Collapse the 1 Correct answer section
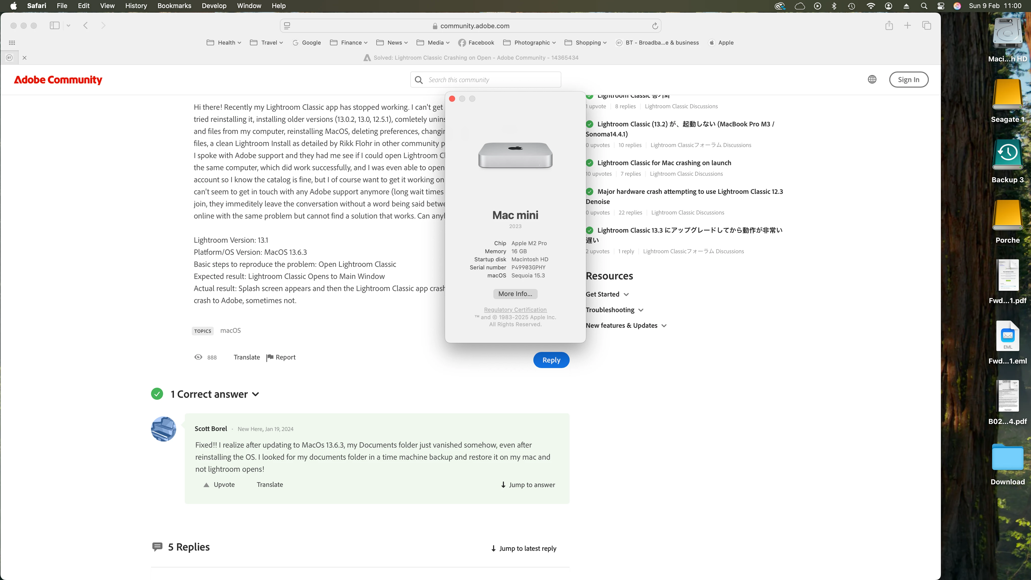This screenshot has height=580, width=1031. [x=256, y=394]
